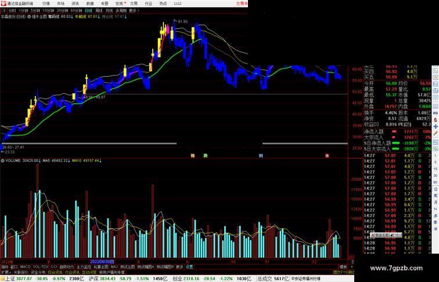The height and width of the screenshot is (282, 439).
Task: Open the 模板 template dropdown
Action: (x=343, y=267)
